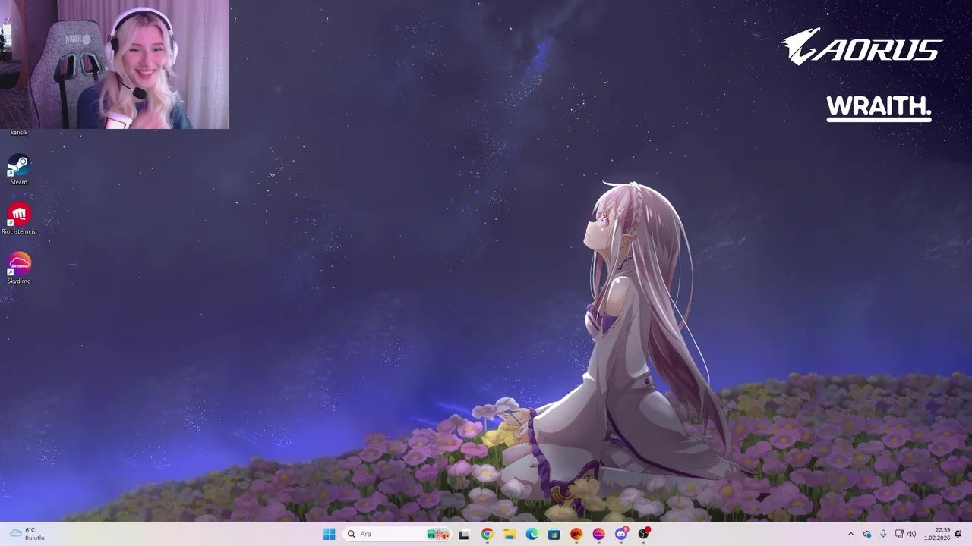
Task: Open File Explorer from the taskbar
Action: coord(509,534)
